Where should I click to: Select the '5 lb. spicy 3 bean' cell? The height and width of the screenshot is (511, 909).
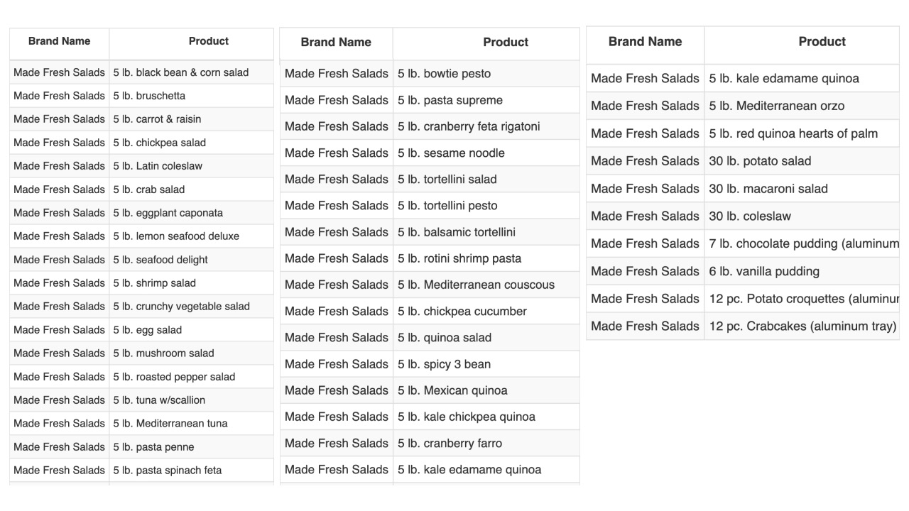486,364
